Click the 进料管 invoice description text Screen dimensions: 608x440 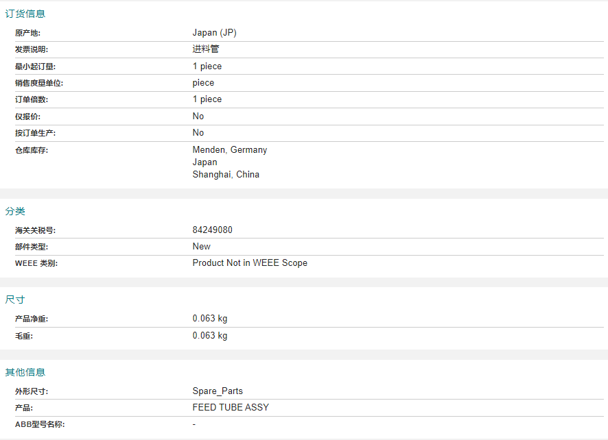206,49
